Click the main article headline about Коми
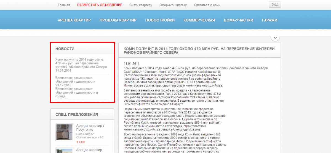Viewport: 331px width, 153px height. point(199,51)
